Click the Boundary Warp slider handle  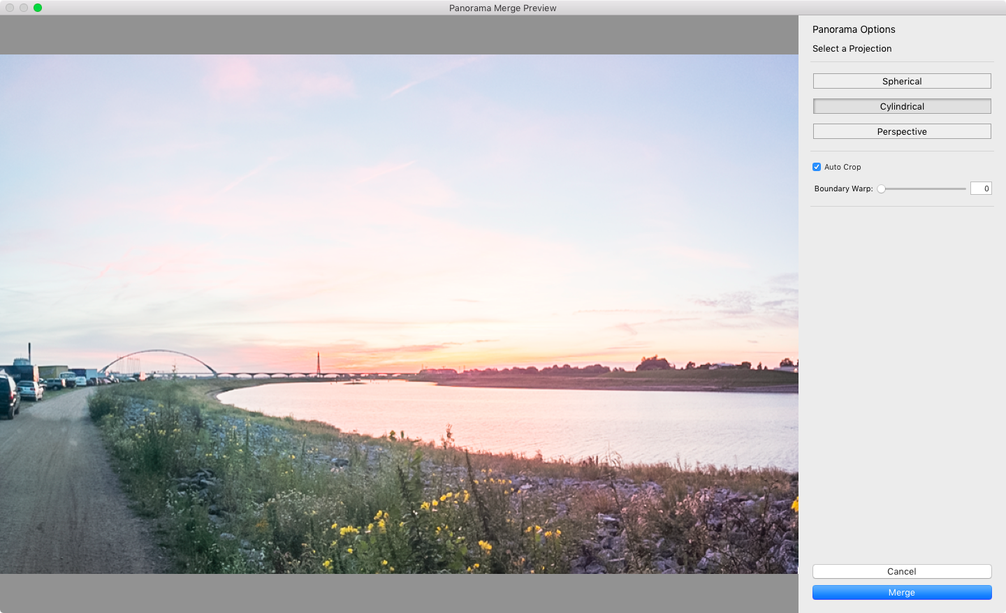882,189
